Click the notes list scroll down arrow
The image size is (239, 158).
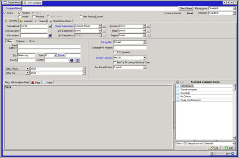(234, 138)
